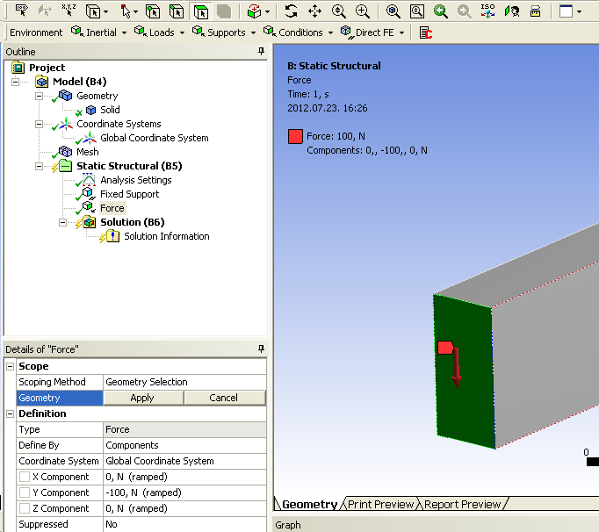Activate the Rotate view tool

[x=291, y=11]
